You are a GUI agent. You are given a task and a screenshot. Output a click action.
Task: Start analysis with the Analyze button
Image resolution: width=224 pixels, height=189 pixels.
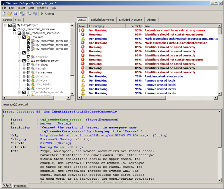point(48,14)
